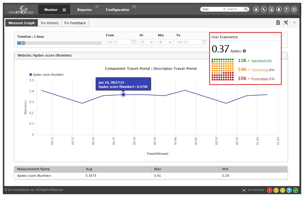The height and width of the screenshot is (197, 304).
Task: Open the Hr dropdown showing 0
Action: click(147, 42)
